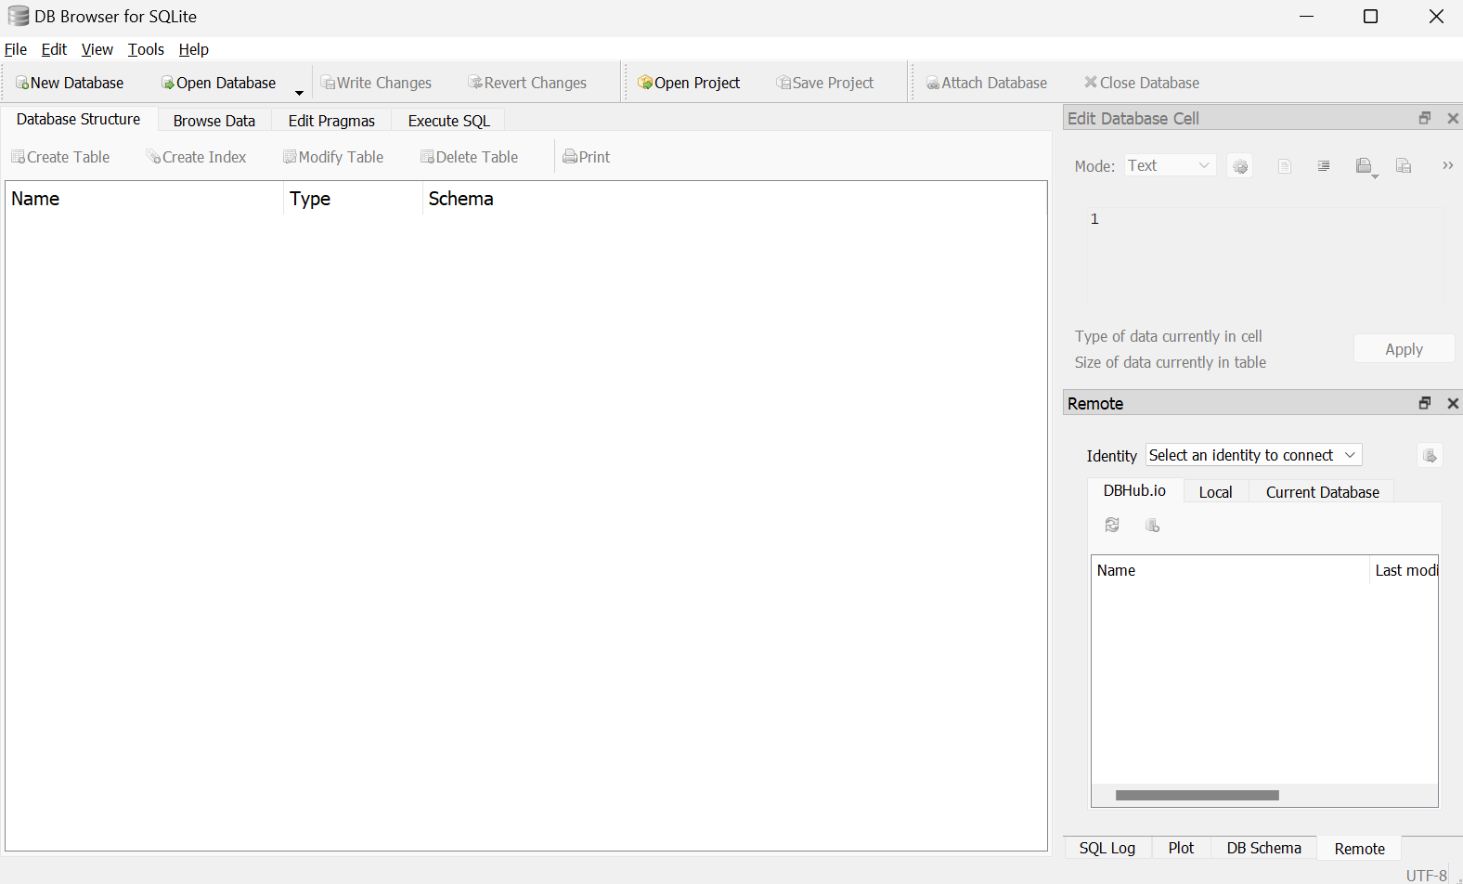Float the Edit Database Cell panel
Image resolution: width=1463 pixels, height=884 pixels.
click(1425, 118)
